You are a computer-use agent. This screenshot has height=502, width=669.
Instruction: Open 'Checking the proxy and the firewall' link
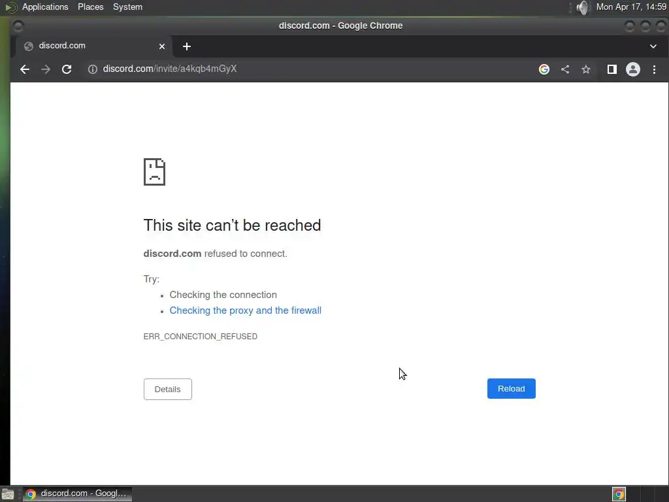click(x=246, y=310)
